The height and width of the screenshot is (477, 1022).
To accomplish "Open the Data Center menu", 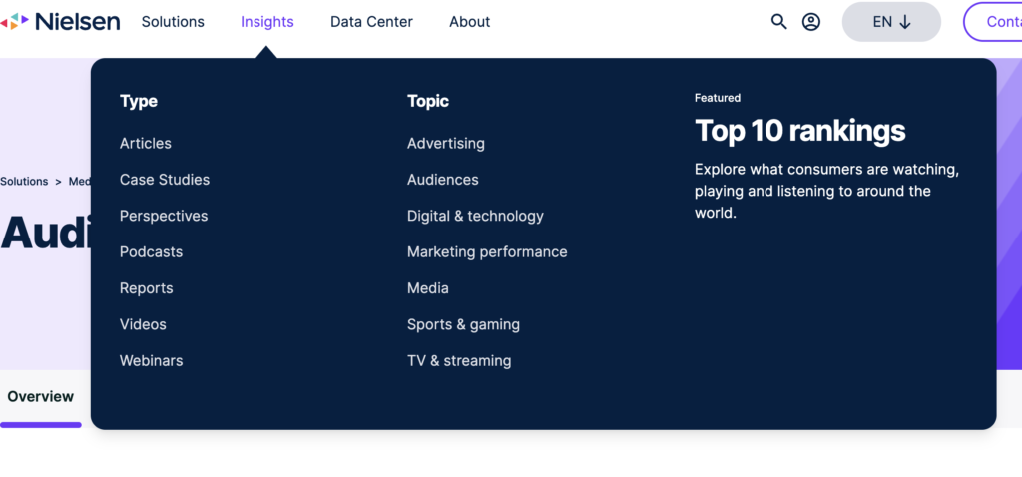I will coord(371,22).
